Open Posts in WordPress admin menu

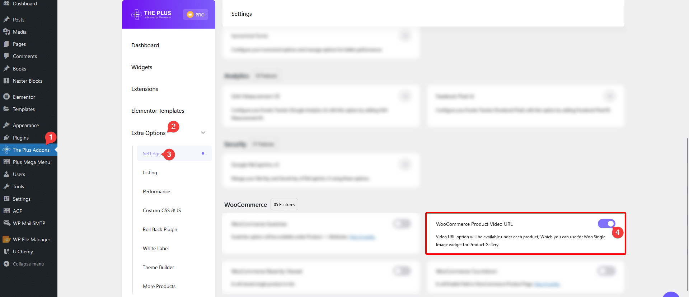(19, 20)
